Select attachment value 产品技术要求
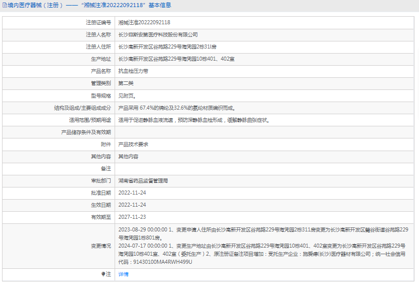Screen dimensions: 419x283 pos(133,145)
